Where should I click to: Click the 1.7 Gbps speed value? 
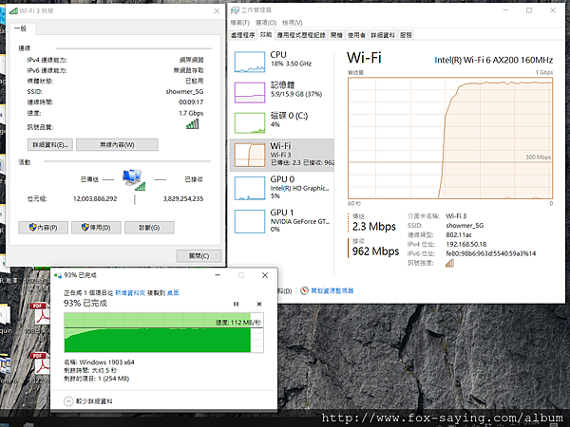point(191,113)
